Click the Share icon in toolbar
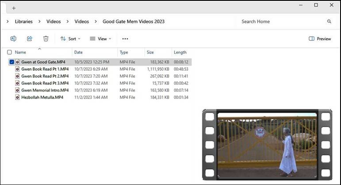The height and width of the screenshot is (185, 341). 30,39
